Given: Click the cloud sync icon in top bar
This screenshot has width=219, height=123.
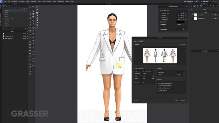Looking at the screenshot, I should 196,1.
